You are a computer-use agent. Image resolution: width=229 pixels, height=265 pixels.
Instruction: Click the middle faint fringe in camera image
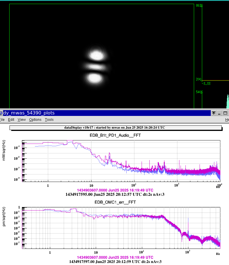96,67
